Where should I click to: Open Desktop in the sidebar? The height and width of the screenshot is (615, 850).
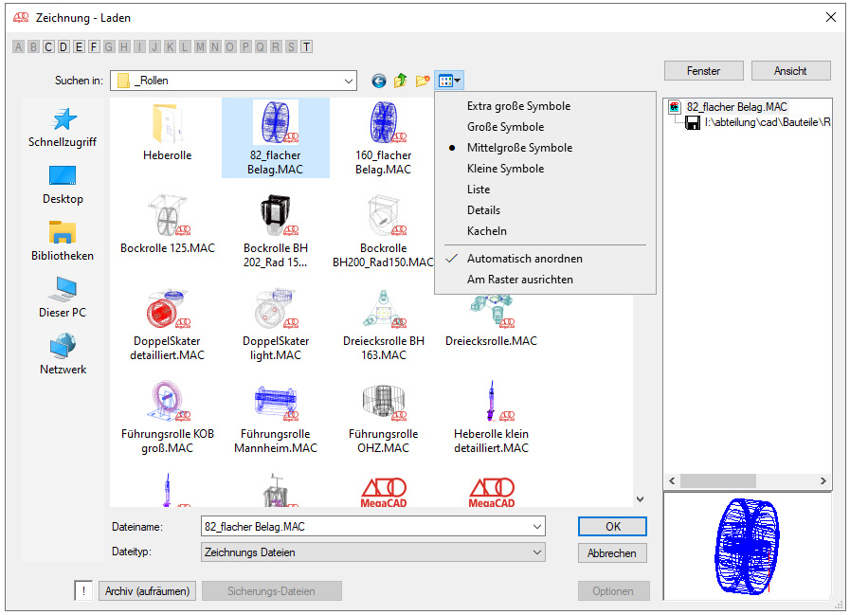pos(63,185)
